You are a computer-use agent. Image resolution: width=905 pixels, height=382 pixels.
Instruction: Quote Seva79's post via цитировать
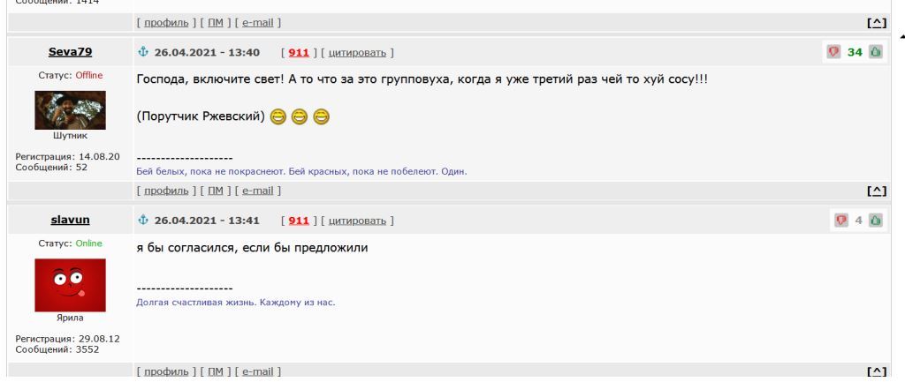click(357, 52)
